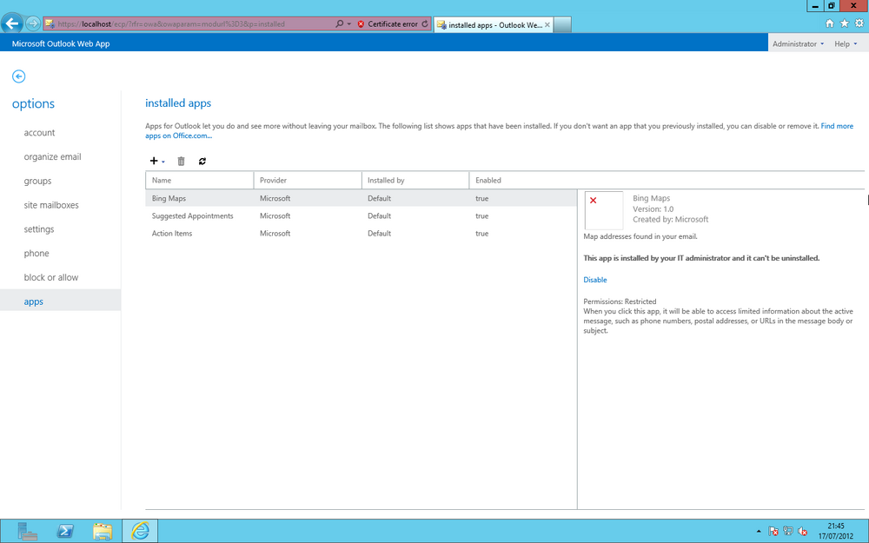Open the Administrator account dropdown
Image resolution: width=869 pixels, height=543 pixels.
coord(798,43)
